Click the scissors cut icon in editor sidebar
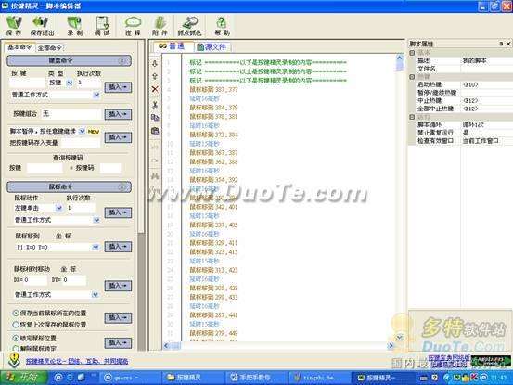 click(x=155, y=104)
